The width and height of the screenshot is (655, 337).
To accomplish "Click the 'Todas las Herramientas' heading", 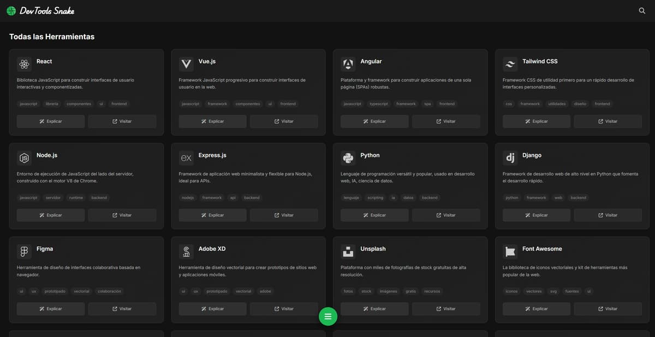I will point(52,37).
